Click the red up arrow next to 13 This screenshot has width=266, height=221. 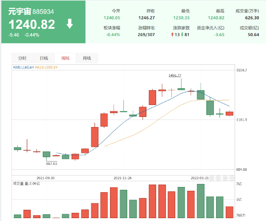coord(172,35)
